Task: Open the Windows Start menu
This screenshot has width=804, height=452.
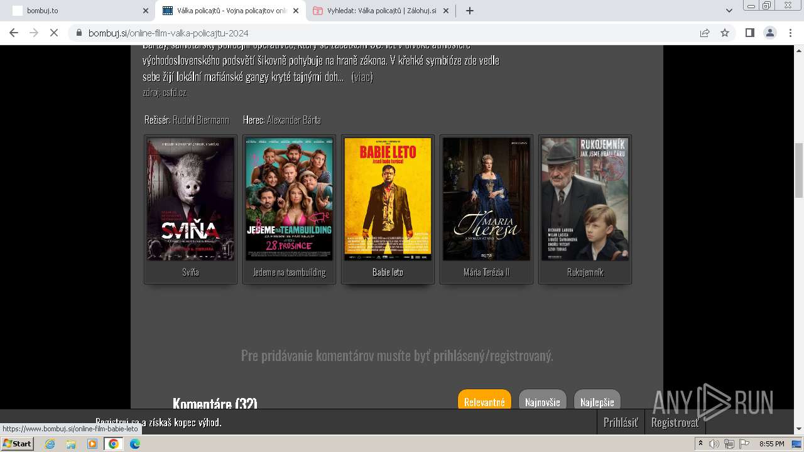Action: (x=18, y=444)
